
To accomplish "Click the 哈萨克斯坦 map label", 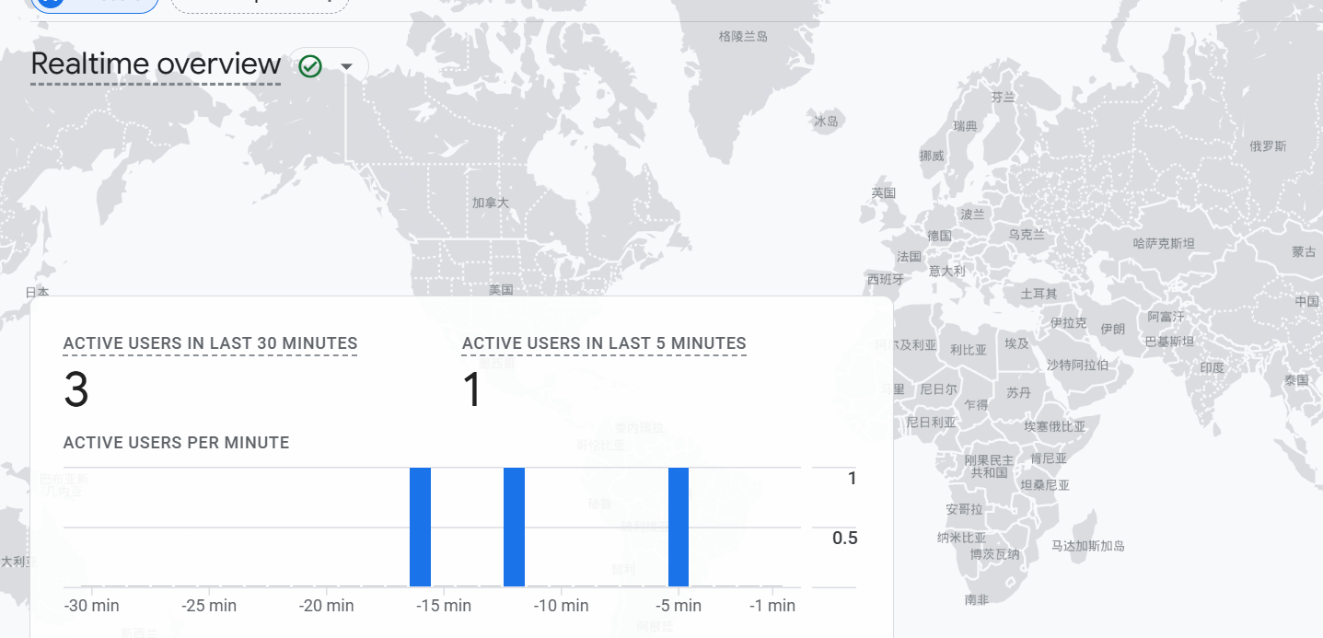I will coord(1163,244).
